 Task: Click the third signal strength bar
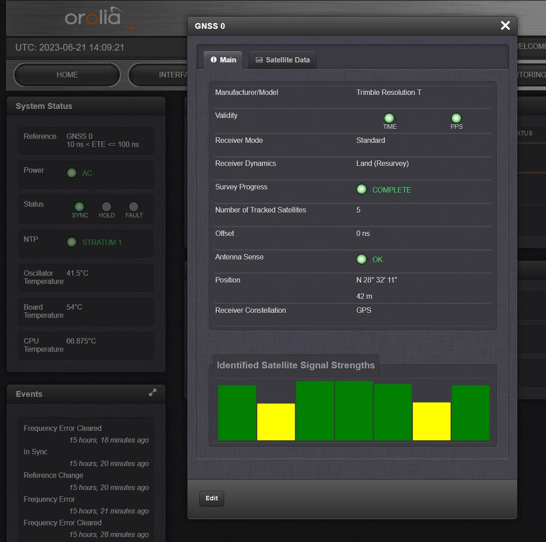click(x=315, y=410)
